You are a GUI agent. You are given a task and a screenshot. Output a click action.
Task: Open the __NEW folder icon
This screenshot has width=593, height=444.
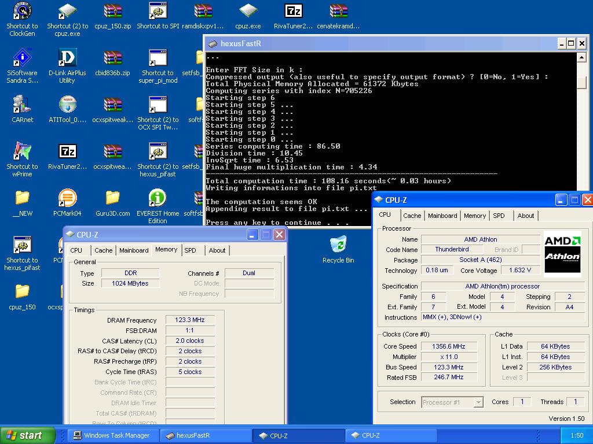point(23,198)
